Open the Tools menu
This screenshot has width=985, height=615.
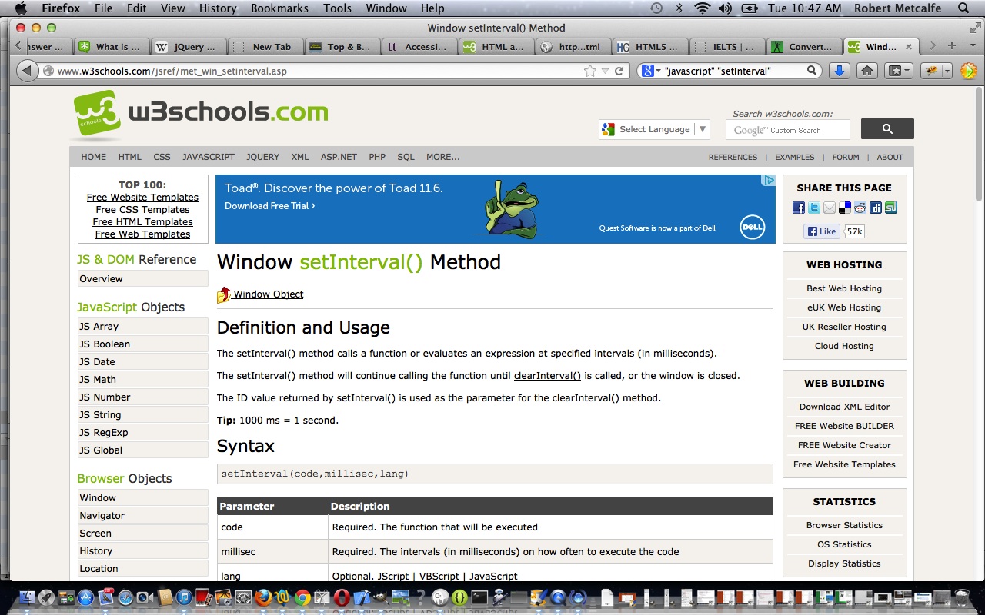pos(337,8)
